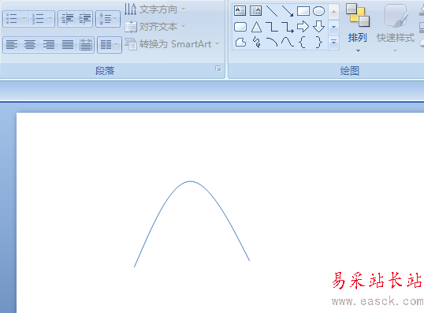Image resolution: width=424 pixels, height=313 pixels.
Task: Align text left
Action: [12, 45]
